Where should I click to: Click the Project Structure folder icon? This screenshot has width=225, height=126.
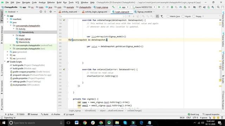tap(194, 7)
